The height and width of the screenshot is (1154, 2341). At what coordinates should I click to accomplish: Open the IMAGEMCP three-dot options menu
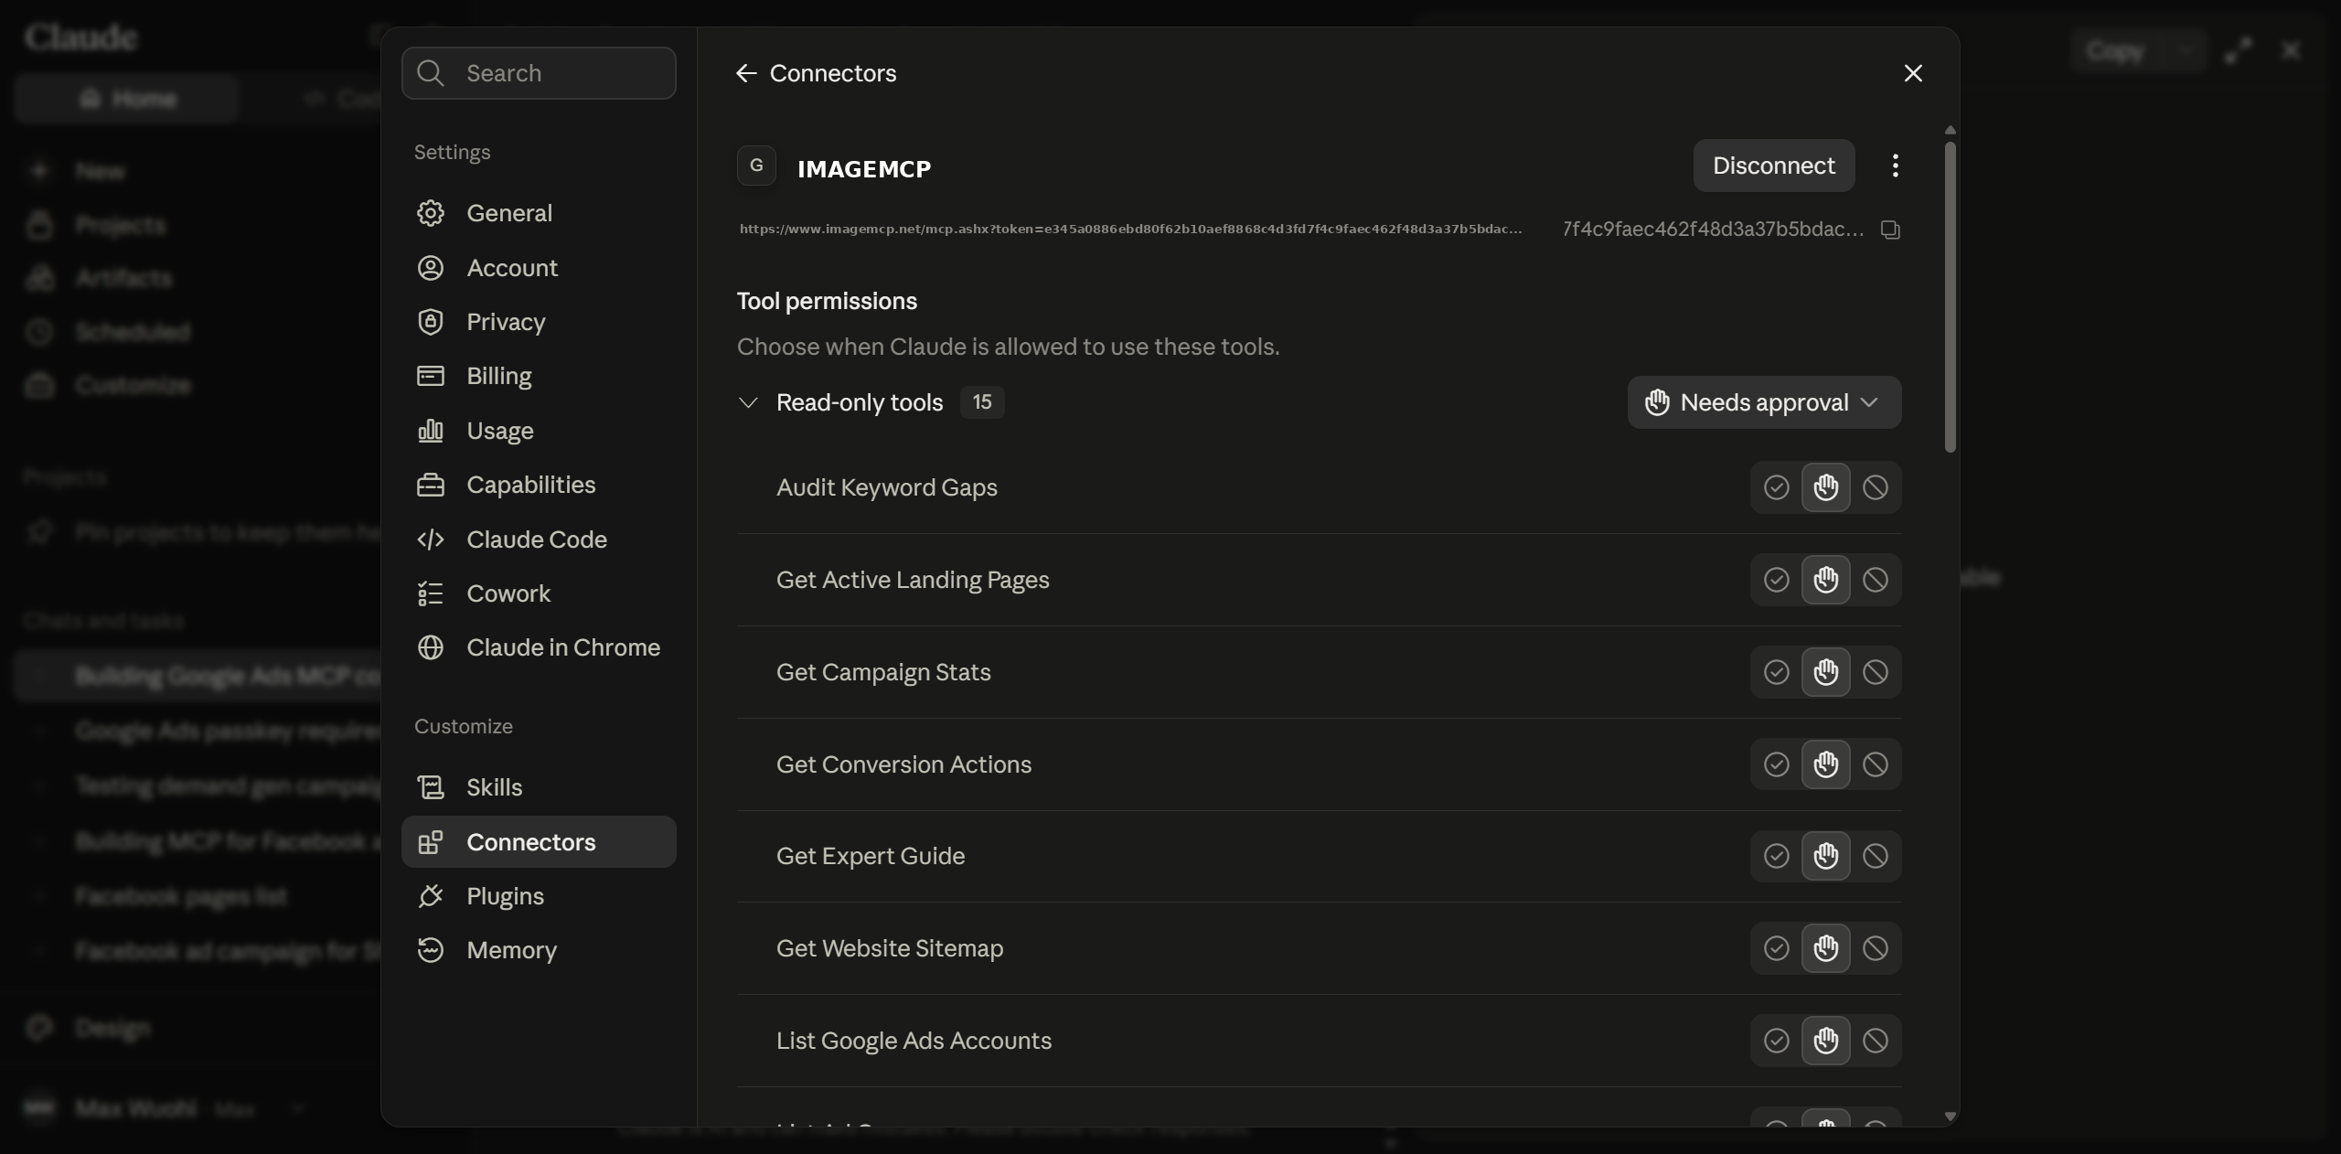point(1895,166)
